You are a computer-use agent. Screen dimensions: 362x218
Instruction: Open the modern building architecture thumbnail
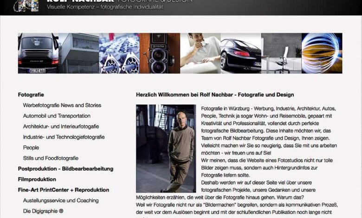79,53
